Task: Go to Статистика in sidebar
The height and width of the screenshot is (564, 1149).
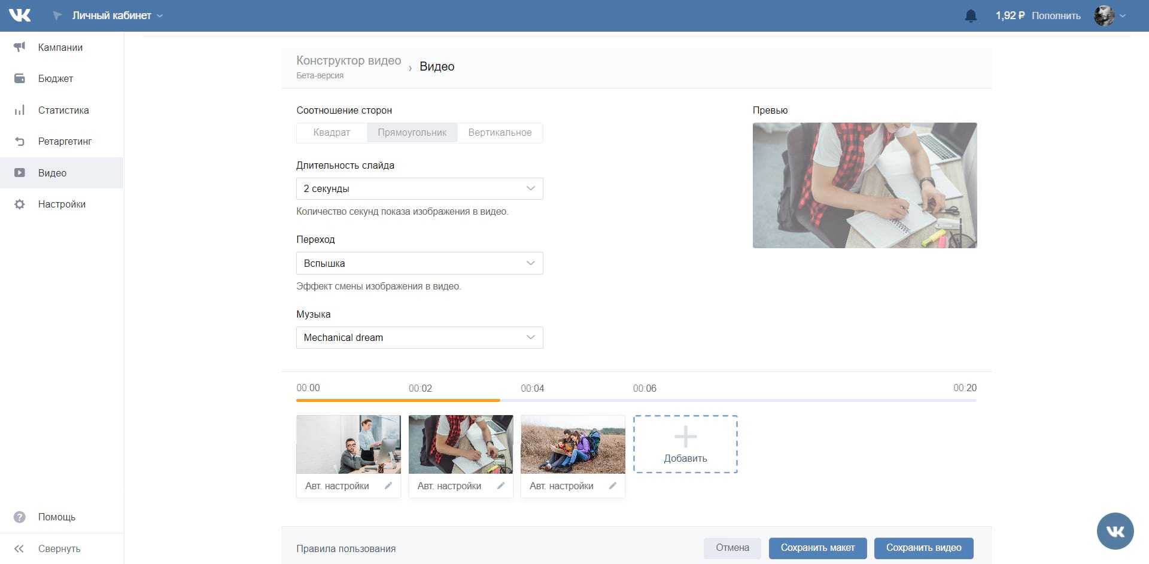Action: coord(63,110)
